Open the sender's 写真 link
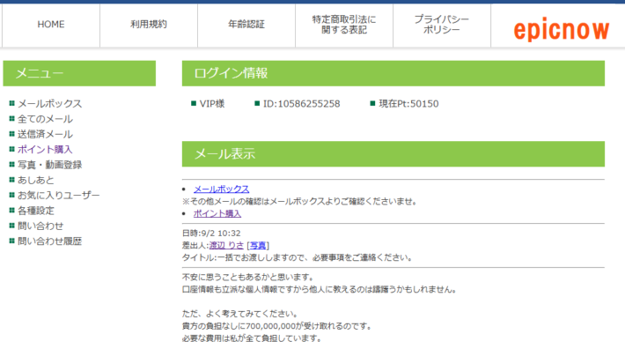 coord(258,245)
